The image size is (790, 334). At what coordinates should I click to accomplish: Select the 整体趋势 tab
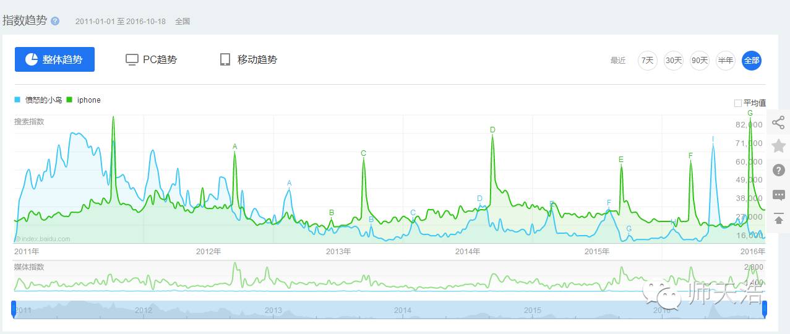point(54,59)
